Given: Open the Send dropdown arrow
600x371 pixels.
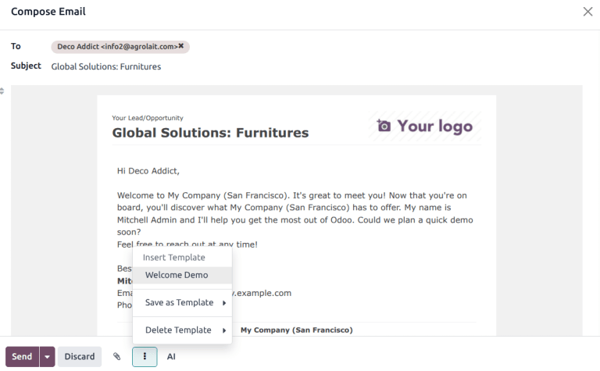Looking at the screenshot, I should click(x=47, y=357).
